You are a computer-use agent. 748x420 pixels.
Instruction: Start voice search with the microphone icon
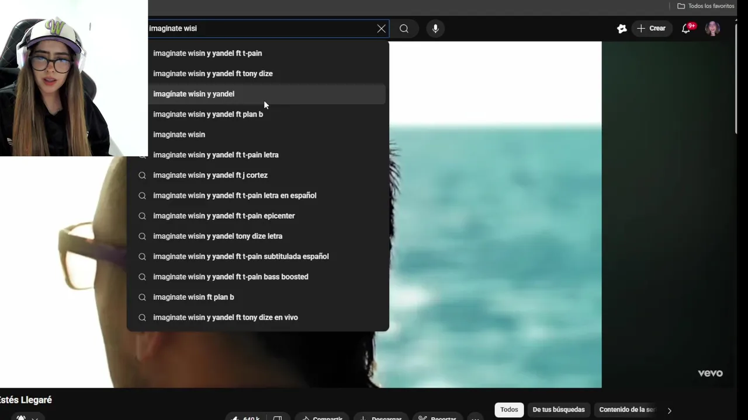435,29
